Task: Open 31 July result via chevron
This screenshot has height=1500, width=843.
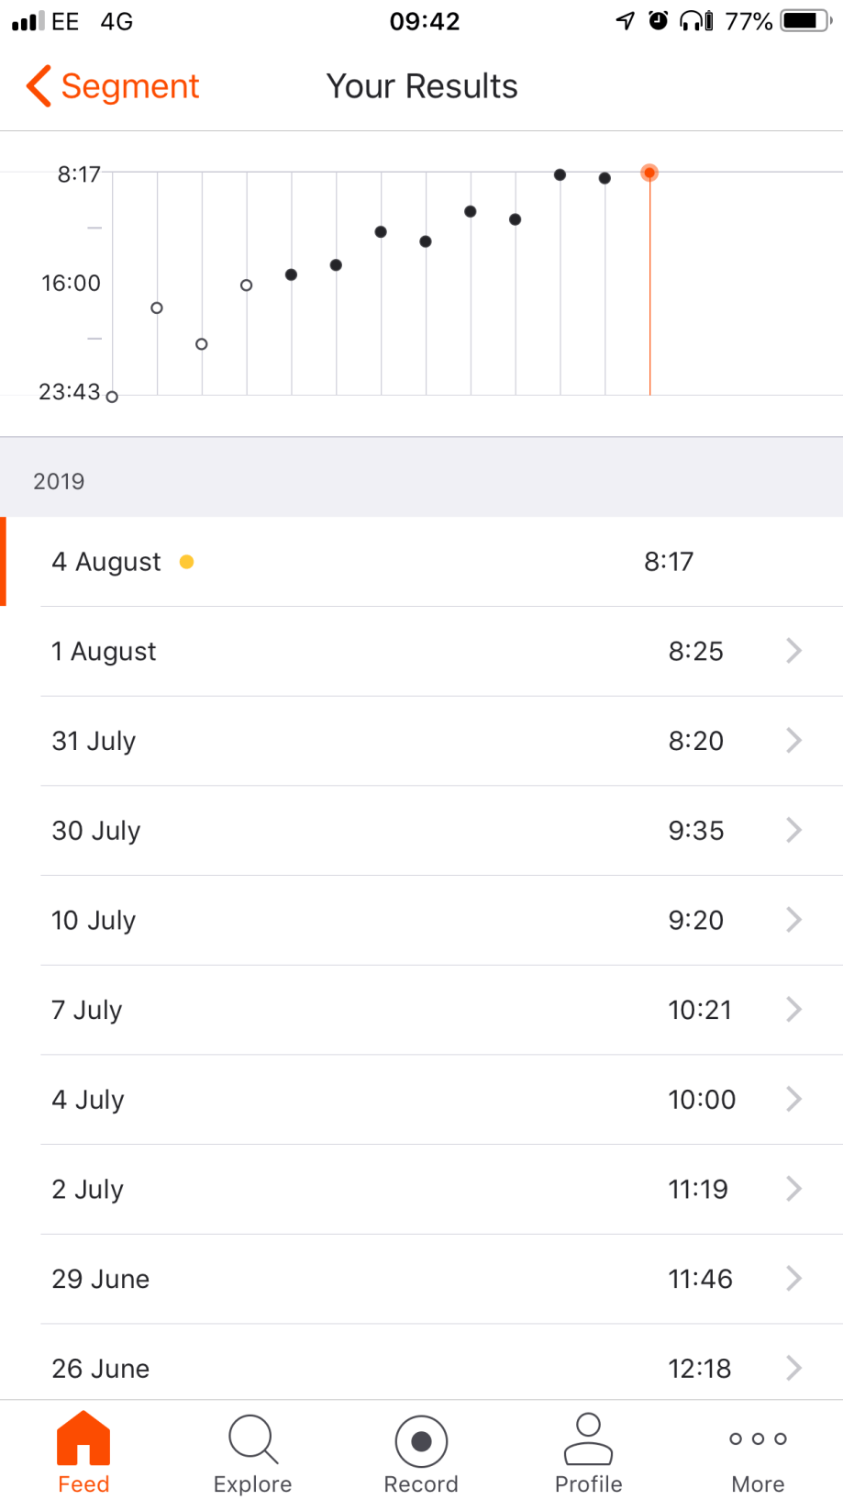Action: point(793,741)
